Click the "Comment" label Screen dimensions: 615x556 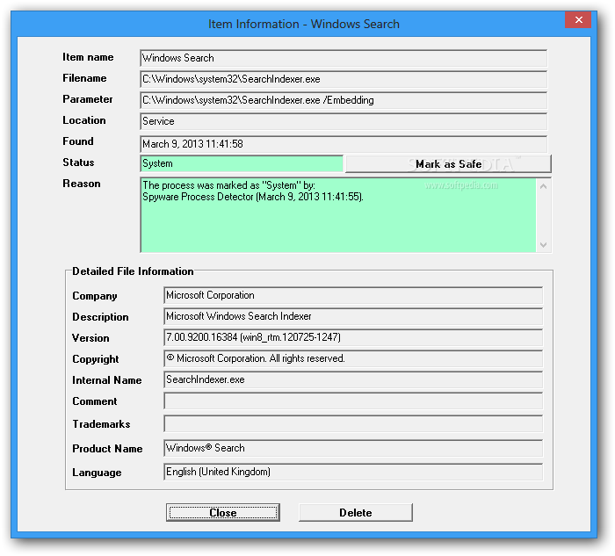click(95, 401)
